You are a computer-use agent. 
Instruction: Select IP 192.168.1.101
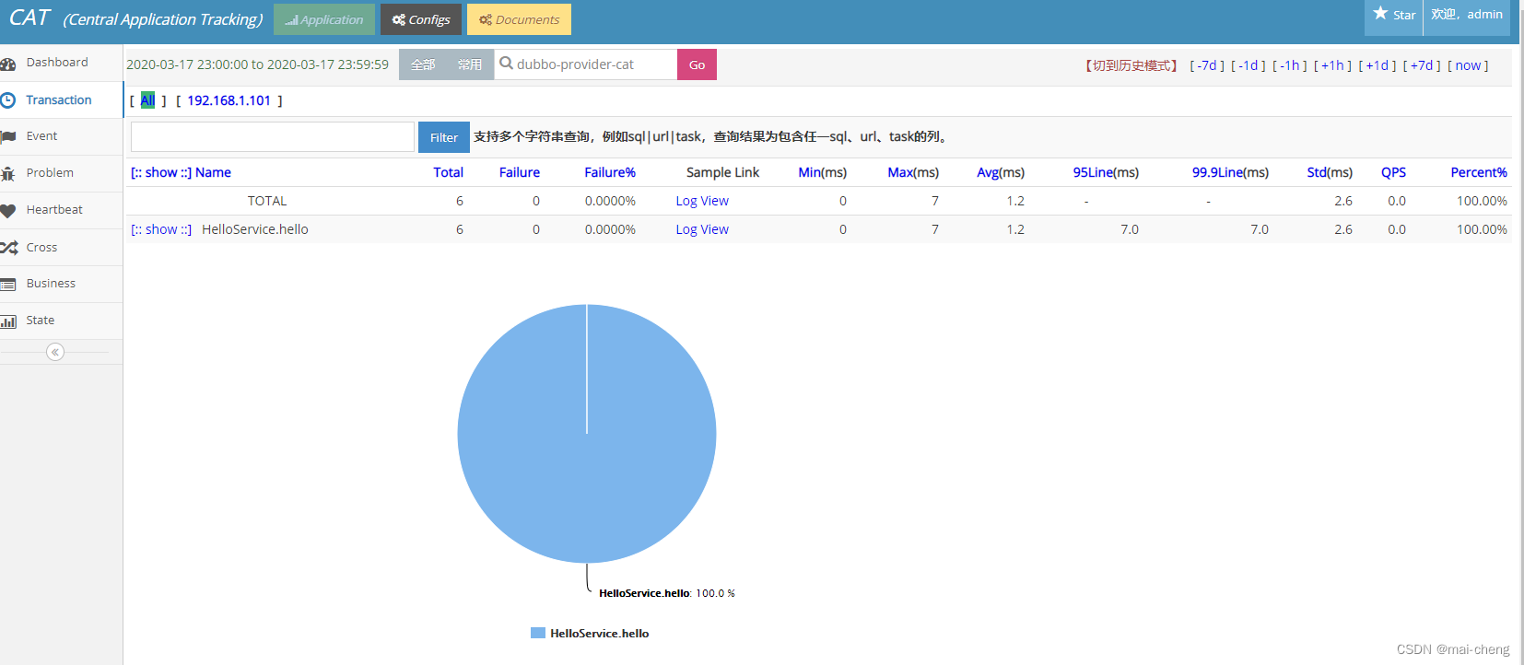[229, 100]
